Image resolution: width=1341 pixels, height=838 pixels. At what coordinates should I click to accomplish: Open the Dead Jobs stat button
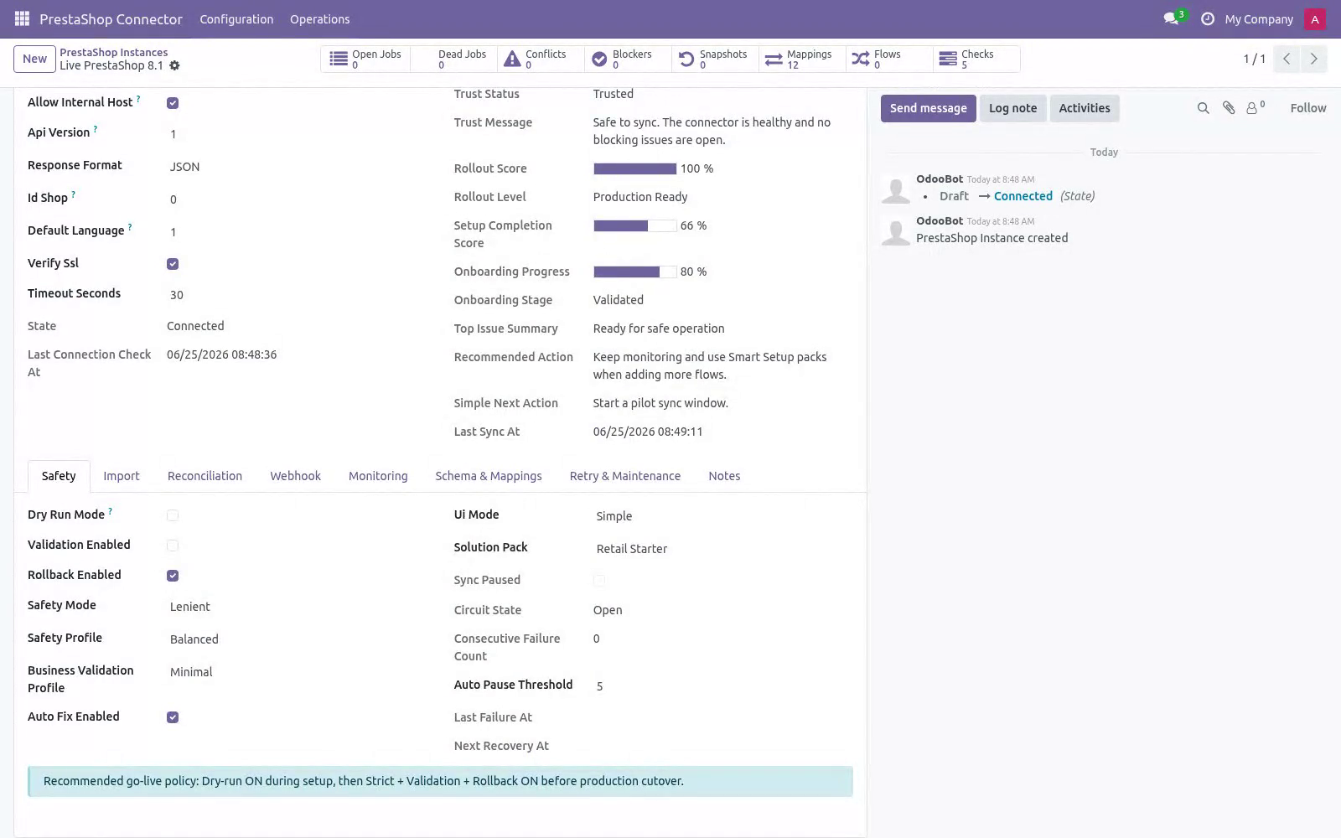click(453, 59)
